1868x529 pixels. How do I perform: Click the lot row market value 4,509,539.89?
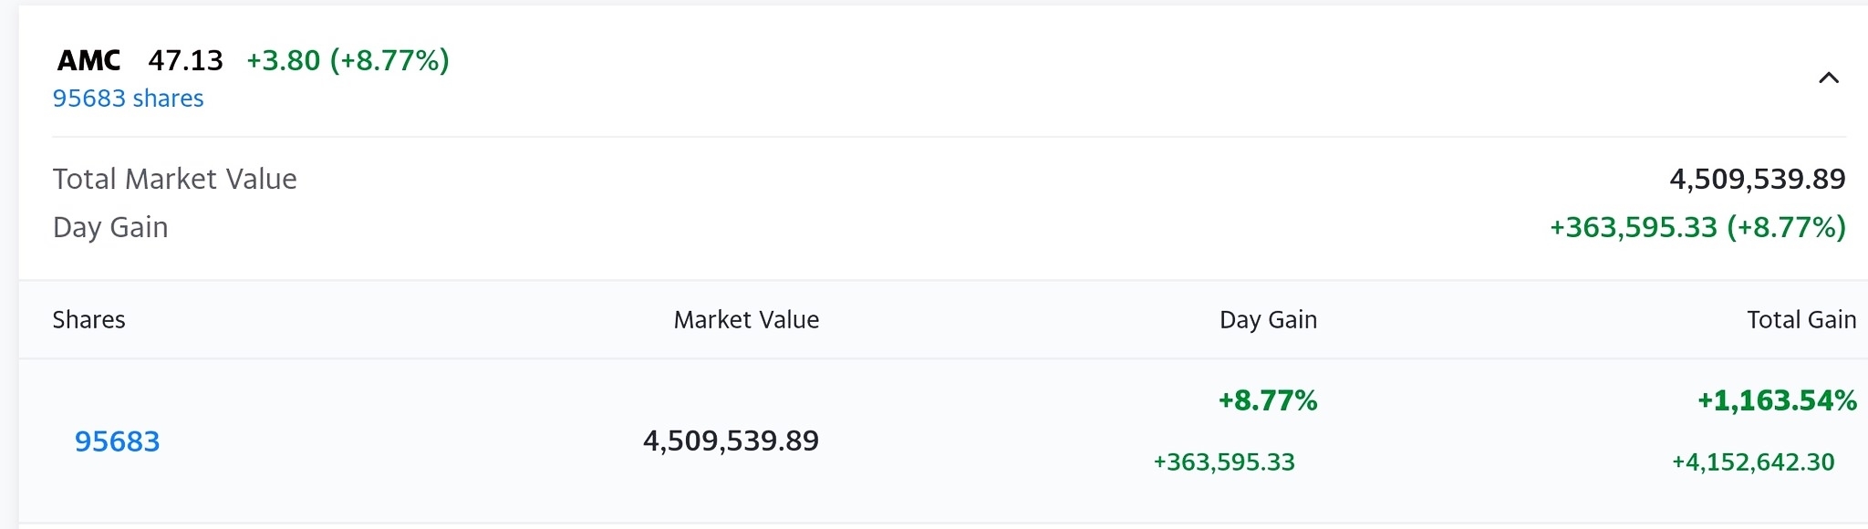pos(731,441)
